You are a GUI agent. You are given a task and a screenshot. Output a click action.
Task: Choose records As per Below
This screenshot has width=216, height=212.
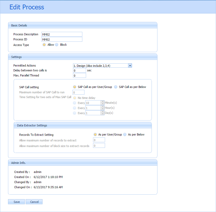(125, 134)
